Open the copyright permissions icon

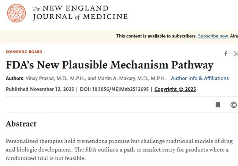tap(234, 105)
